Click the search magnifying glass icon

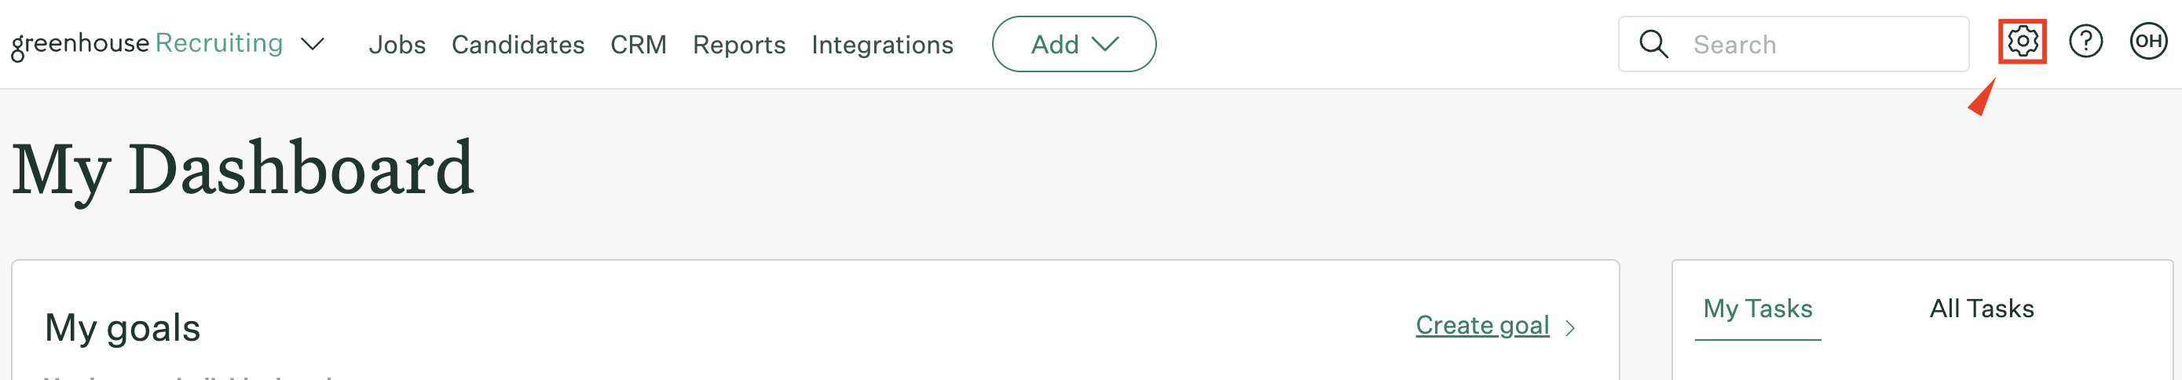tap(1653, 44)
